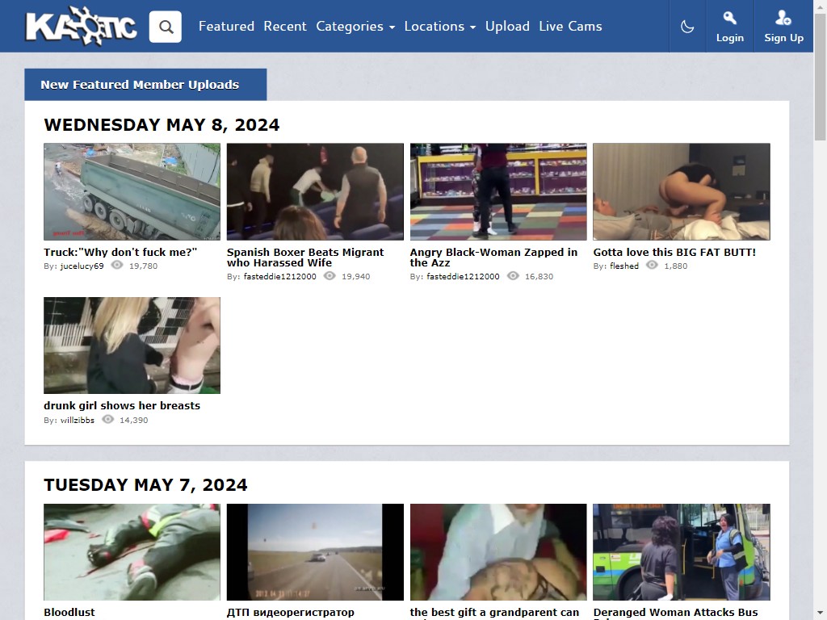Click WEDNESDAY MAY 8, 2024 heading

point(162,125)
